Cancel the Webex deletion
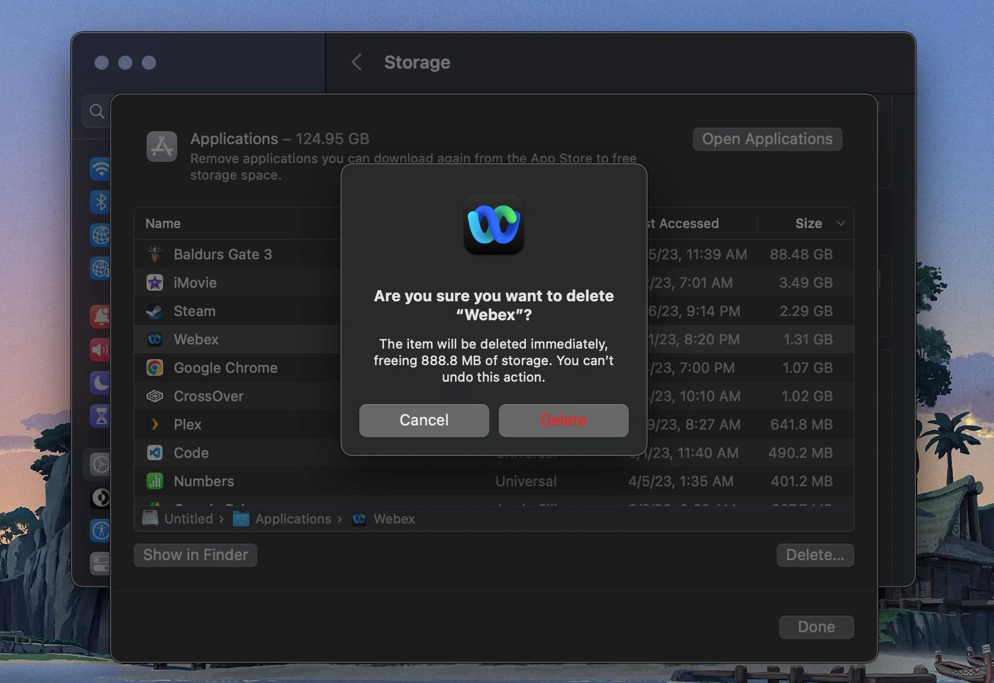 423,420
